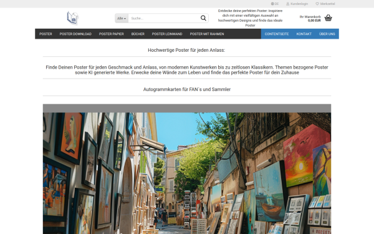Click the magnifier search icon
Viewport: 374px width, 234px height.
[x=203, y=18]
